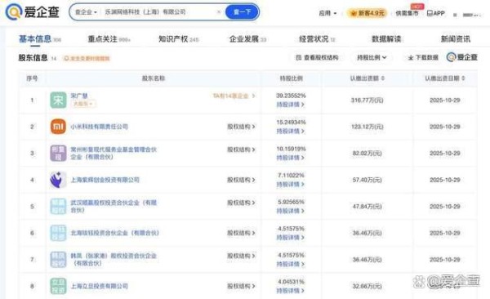Expand 股权结构 in row 7
This screenshot has height=299, width=490.
(241, 257)
